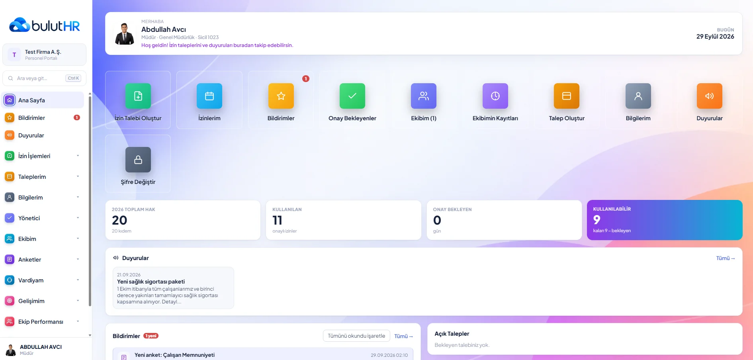
Task: Open the Ekibim (1) team tile
Action: pos(424,100)
